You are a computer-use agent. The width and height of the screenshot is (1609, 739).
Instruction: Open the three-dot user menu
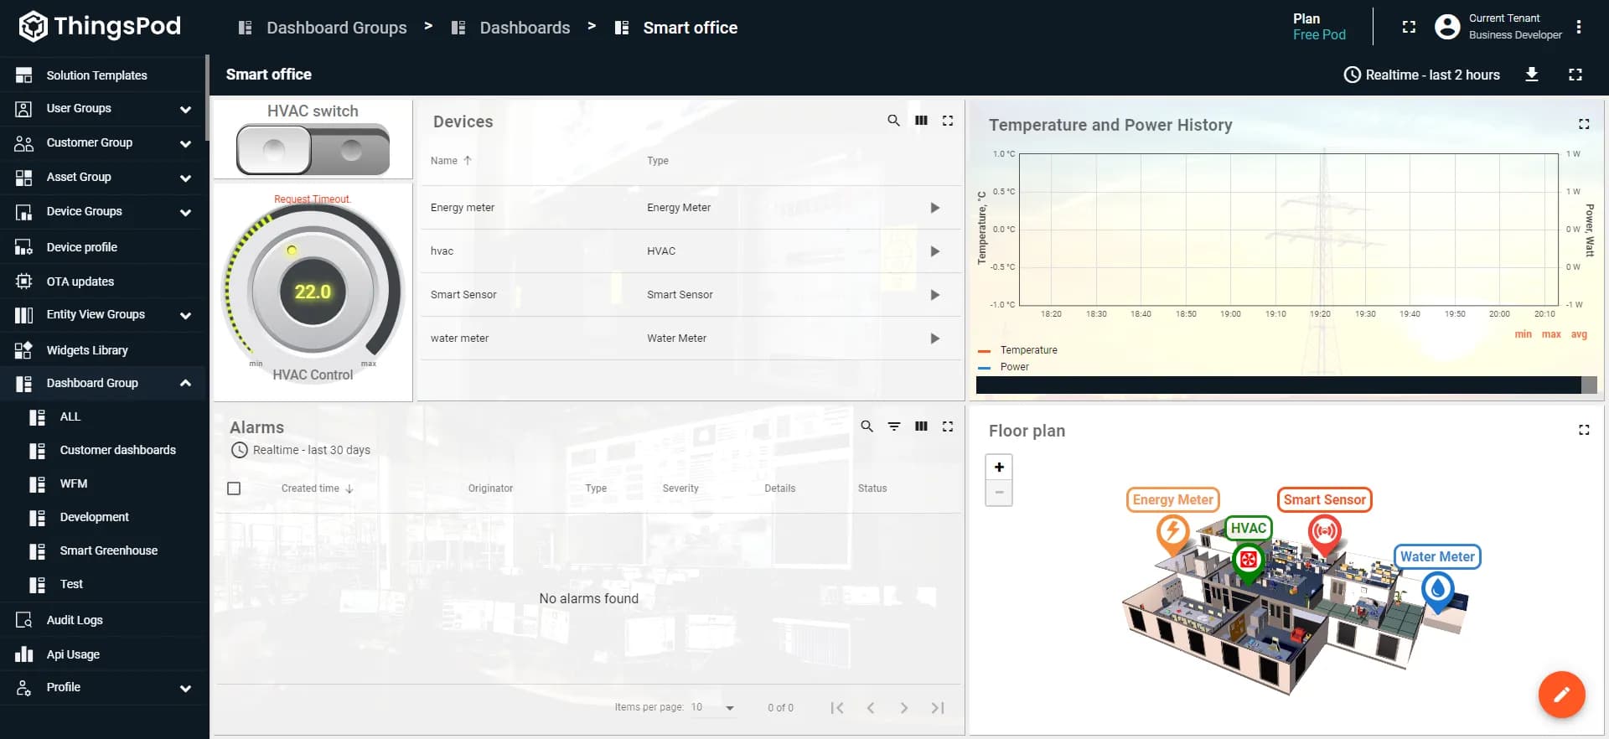[1579, 27]
